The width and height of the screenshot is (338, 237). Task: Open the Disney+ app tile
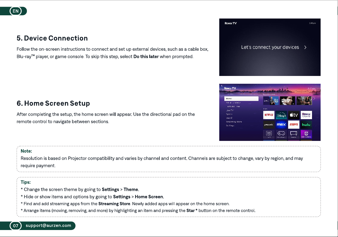click(281, 115)
